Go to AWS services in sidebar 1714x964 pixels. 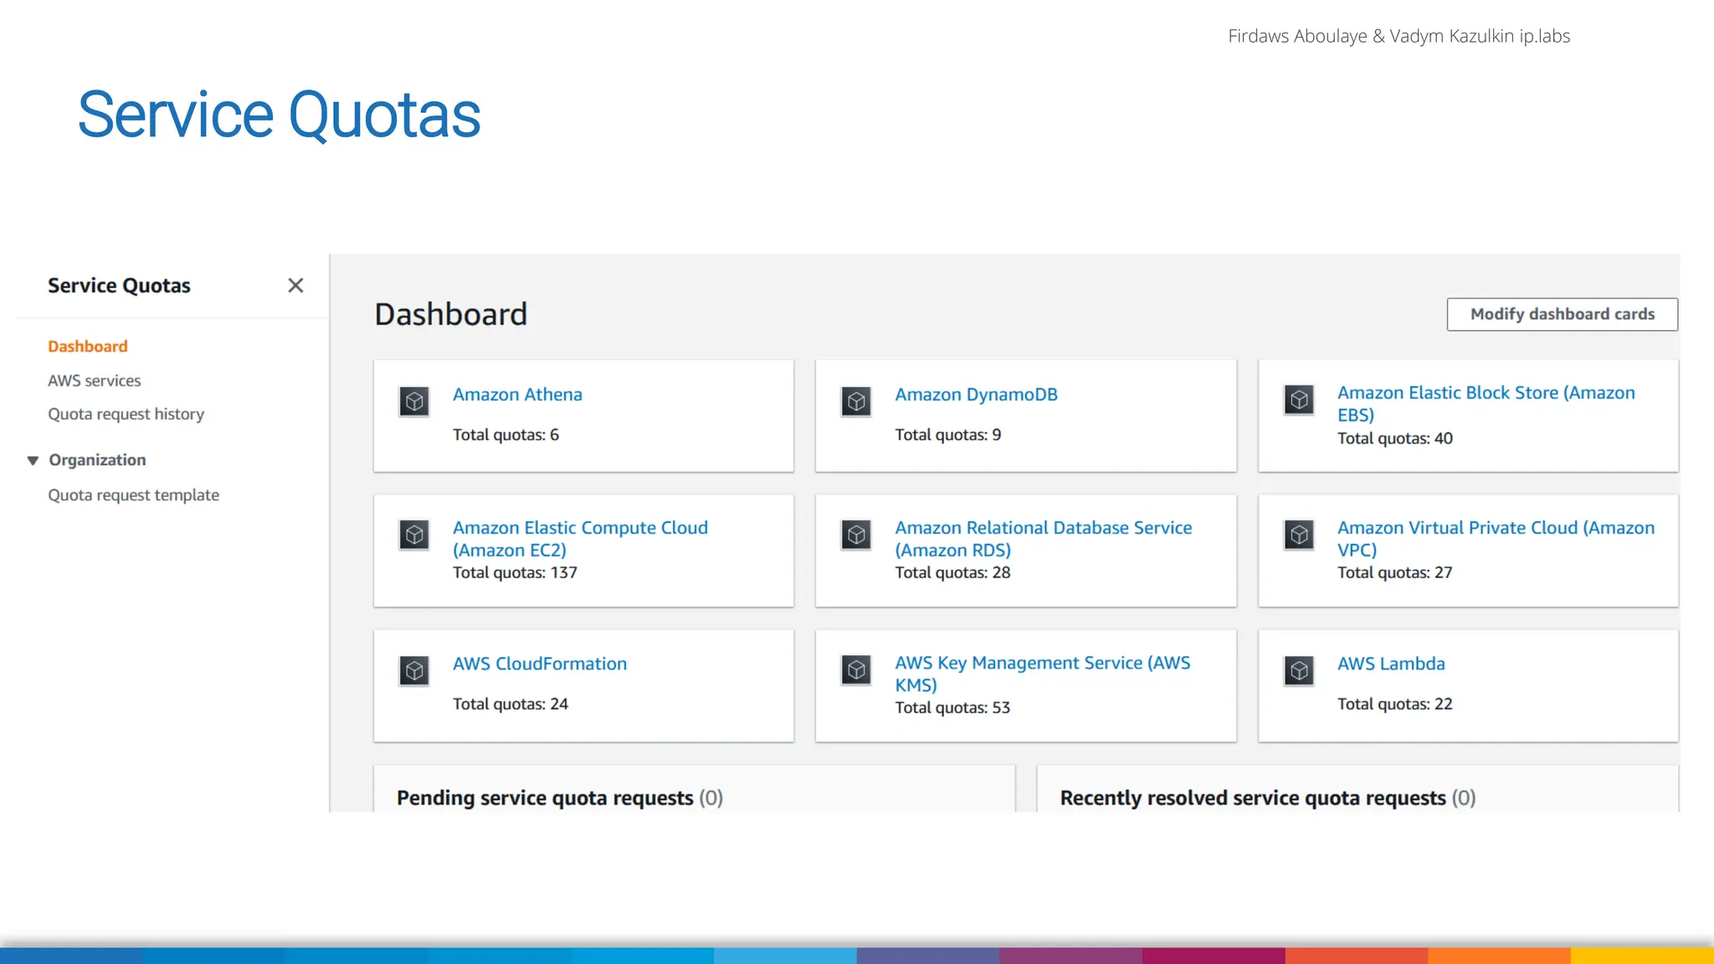(95, 381)
